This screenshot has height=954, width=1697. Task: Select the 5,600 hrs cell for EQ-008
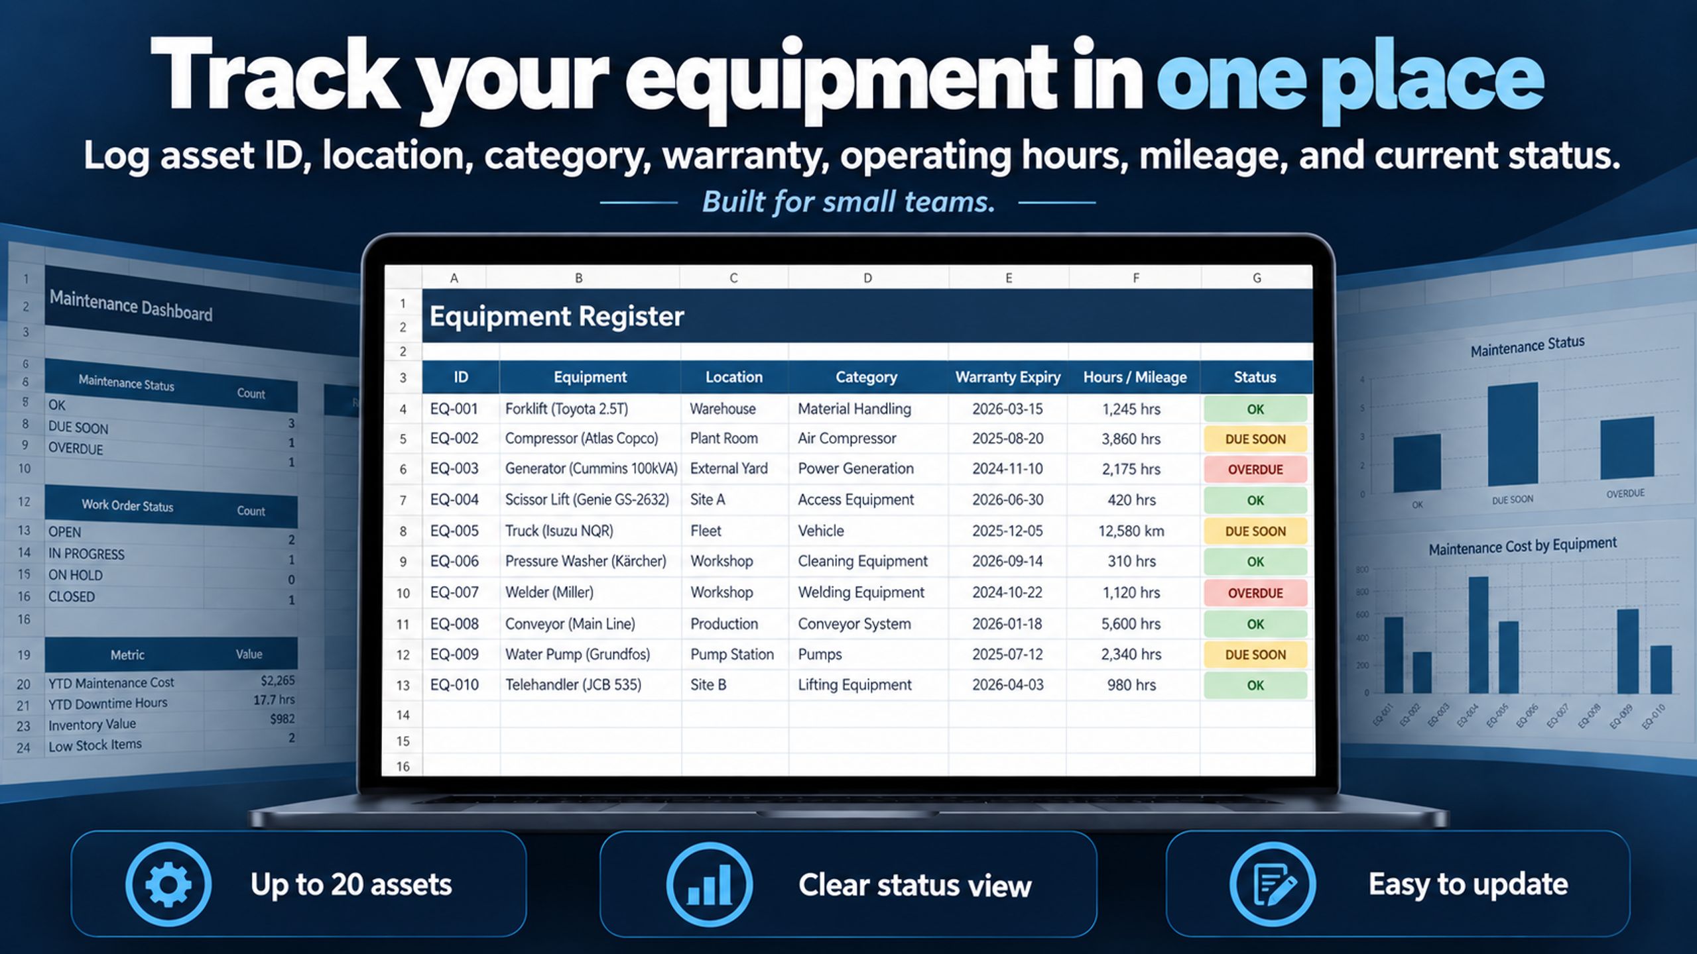point(1133,623)
